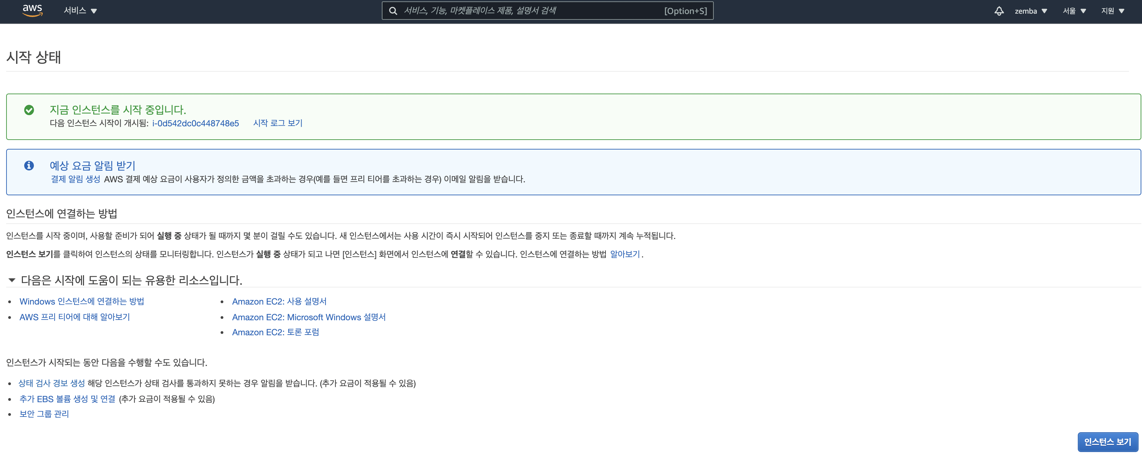
Task: Open Amazon EC2: 토론 포럼 link
Action: coord(275,333)
